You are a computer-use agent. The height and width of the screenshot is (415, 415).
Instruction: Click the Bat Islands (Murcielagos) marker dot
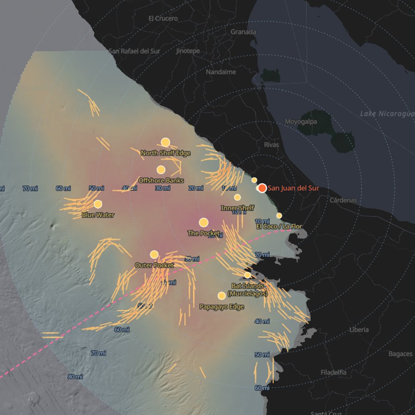tap(248, 275)
